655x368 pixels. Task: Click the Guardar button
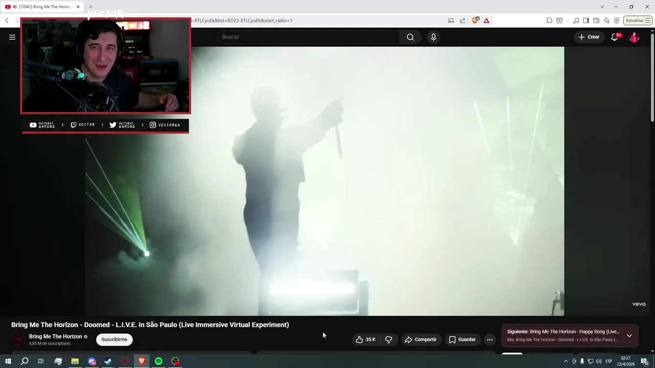[x=462, y=339]
